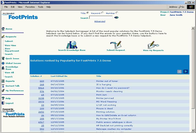Click user name Jane Smith

point(176,15)
